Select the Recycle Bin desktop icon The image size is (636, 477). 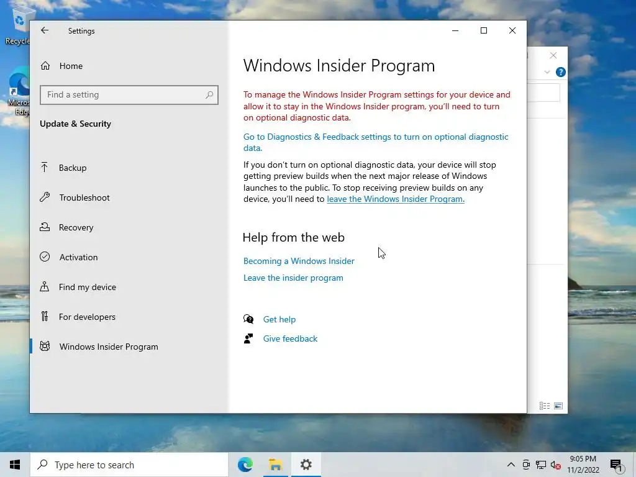coord(17,25)
